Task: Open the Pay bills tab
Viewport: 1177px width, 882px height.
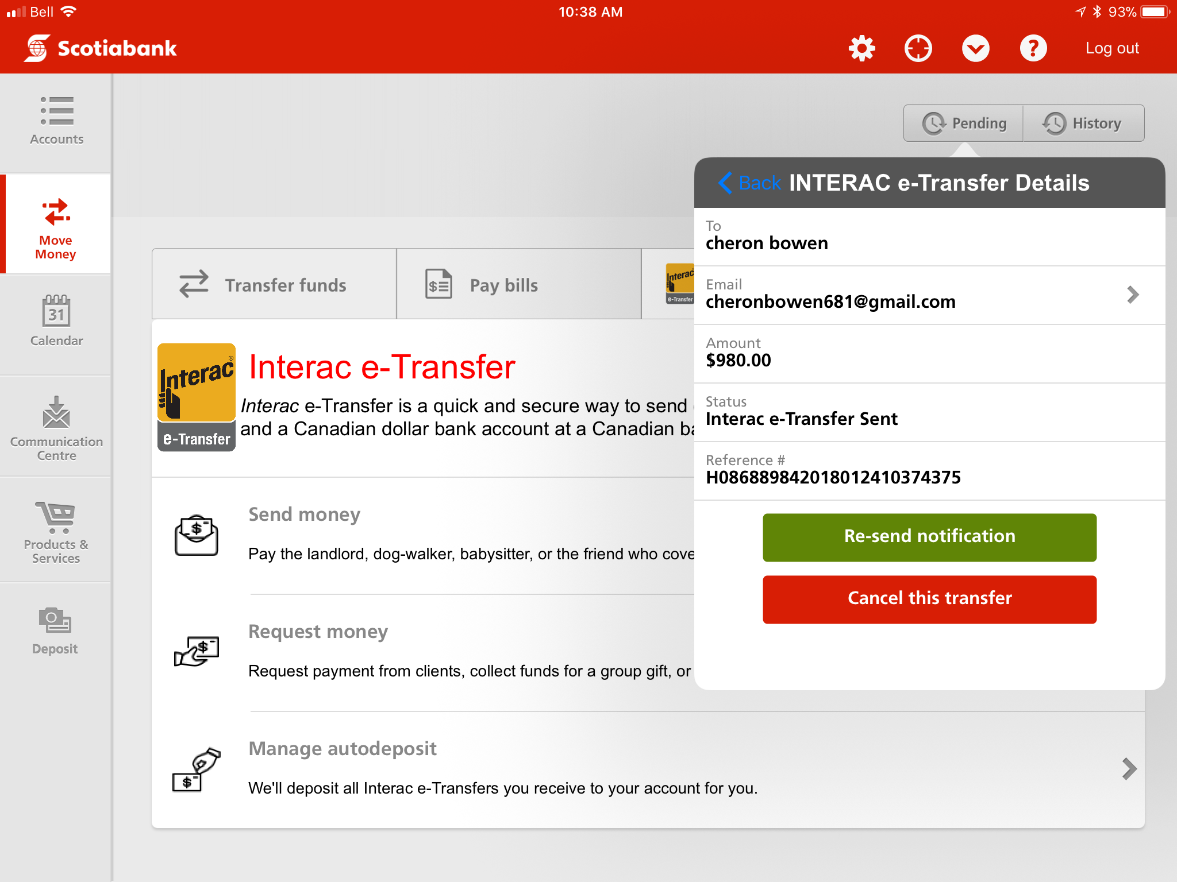Action: click(x=519, y=284)
